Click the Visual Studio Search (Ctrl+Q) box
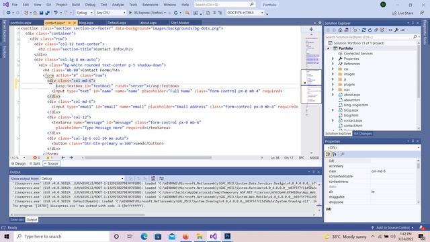Screen dimensions: 430x242 point(225,5)
